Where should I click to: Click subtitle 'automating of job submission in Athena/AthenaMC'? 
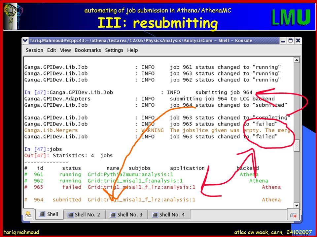click(x=158, y=10)
